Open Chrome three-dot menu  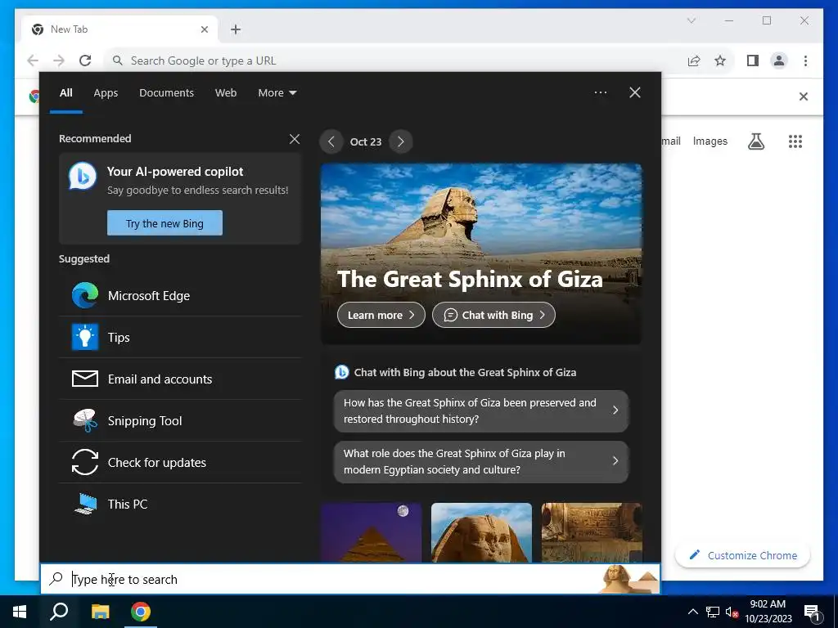805,61
